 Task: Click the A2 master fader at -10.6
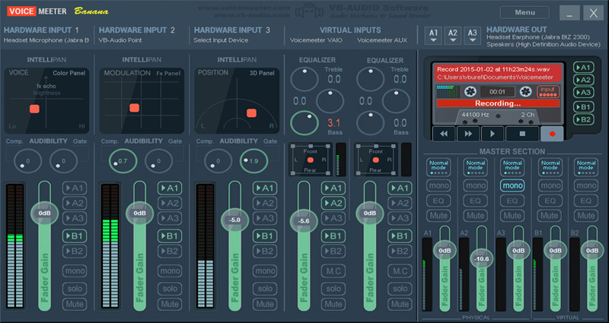coord(480,258)
